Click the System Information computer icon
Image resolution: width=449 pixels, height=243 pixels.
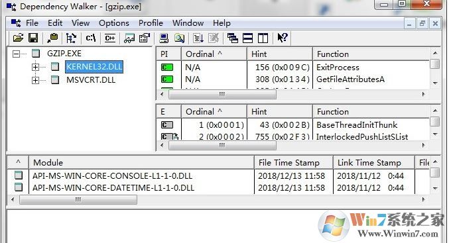(x=164, y=38)
